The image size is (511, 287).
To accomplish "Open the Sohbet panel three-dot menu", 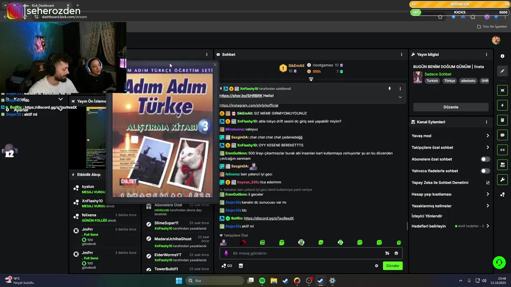I will tap(402, 55).
